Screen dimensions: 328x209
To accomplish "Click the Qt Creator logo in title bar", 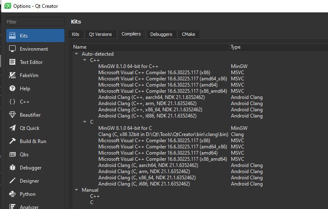I will [x=8, y=6].
